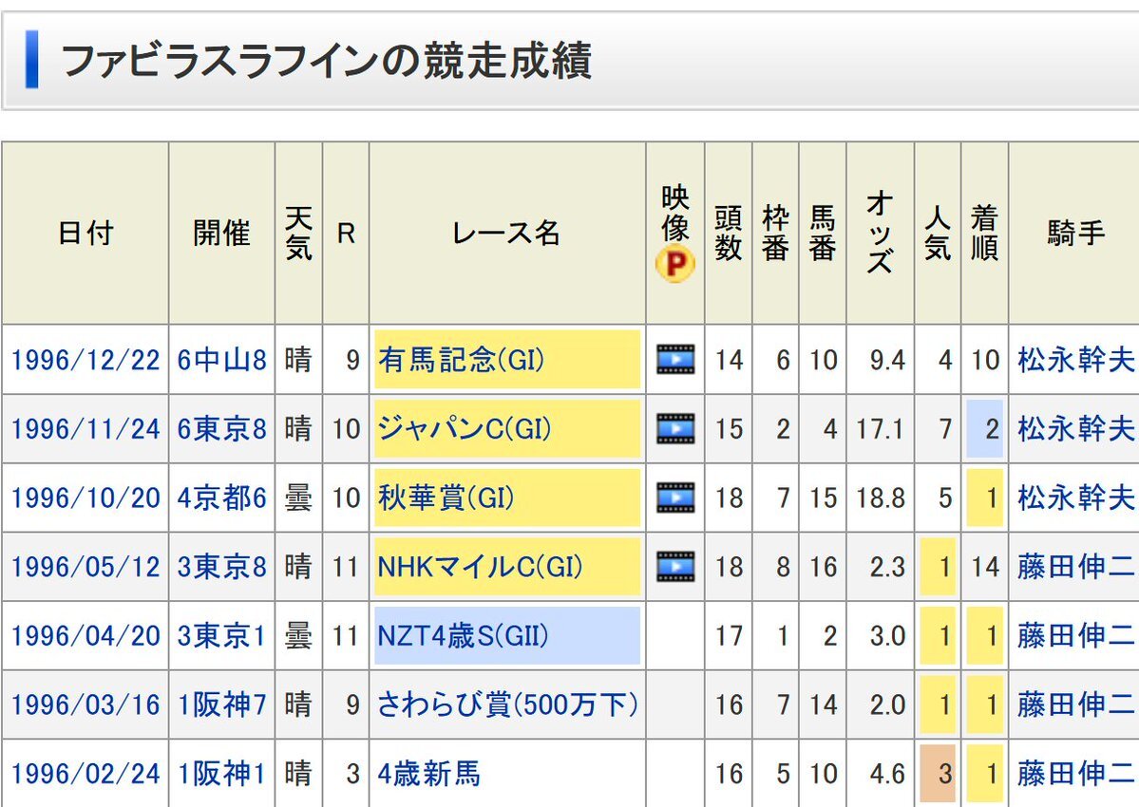
Task: Select popularity rank 3 in 4歳新馬 row
Action: 937,774
